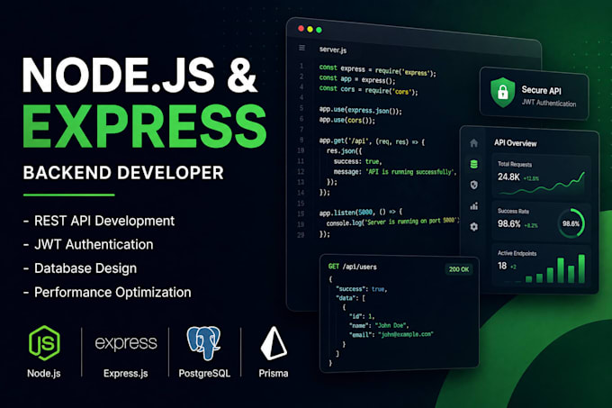Click the app.use(express.json()) code line
The image size is (612, 408).
(x=361, y=110)
